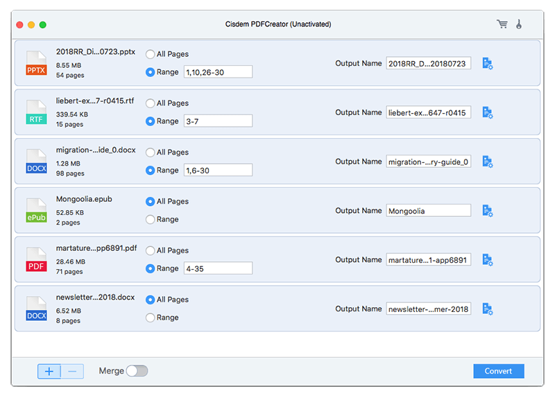Click the 2 pages count text
The image size is (555, 398).
click(x=68, y=223)
